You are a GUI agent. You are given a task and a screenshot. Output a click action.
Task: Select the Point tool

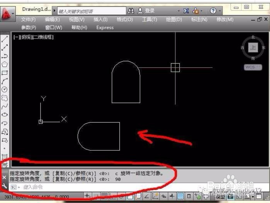click(5, 148)
